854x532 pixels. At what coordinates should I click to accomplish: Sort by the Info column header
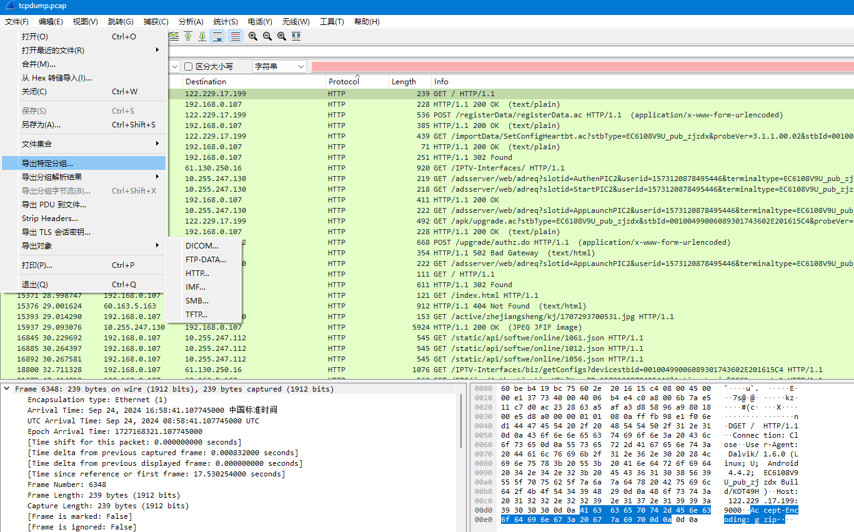[x=643, y=81]
